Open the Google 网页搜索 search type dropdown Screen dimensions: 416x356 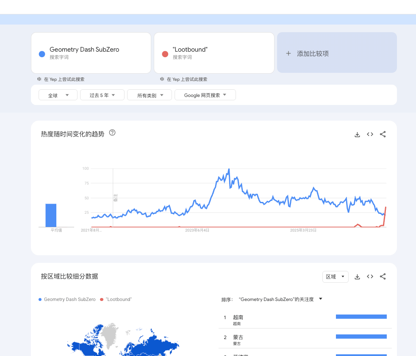[205, 95]
